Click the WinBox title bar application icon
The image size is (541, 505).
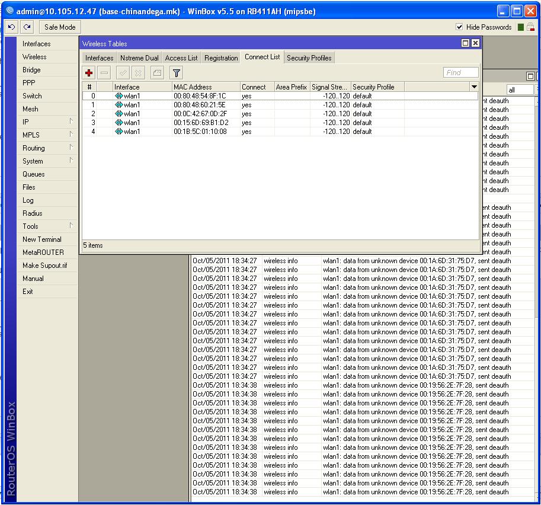10,11
